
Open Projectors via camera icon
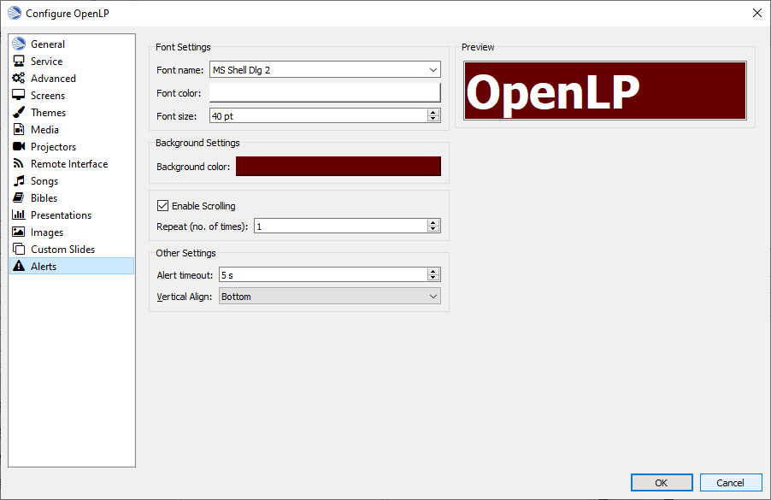click(19, 146)
